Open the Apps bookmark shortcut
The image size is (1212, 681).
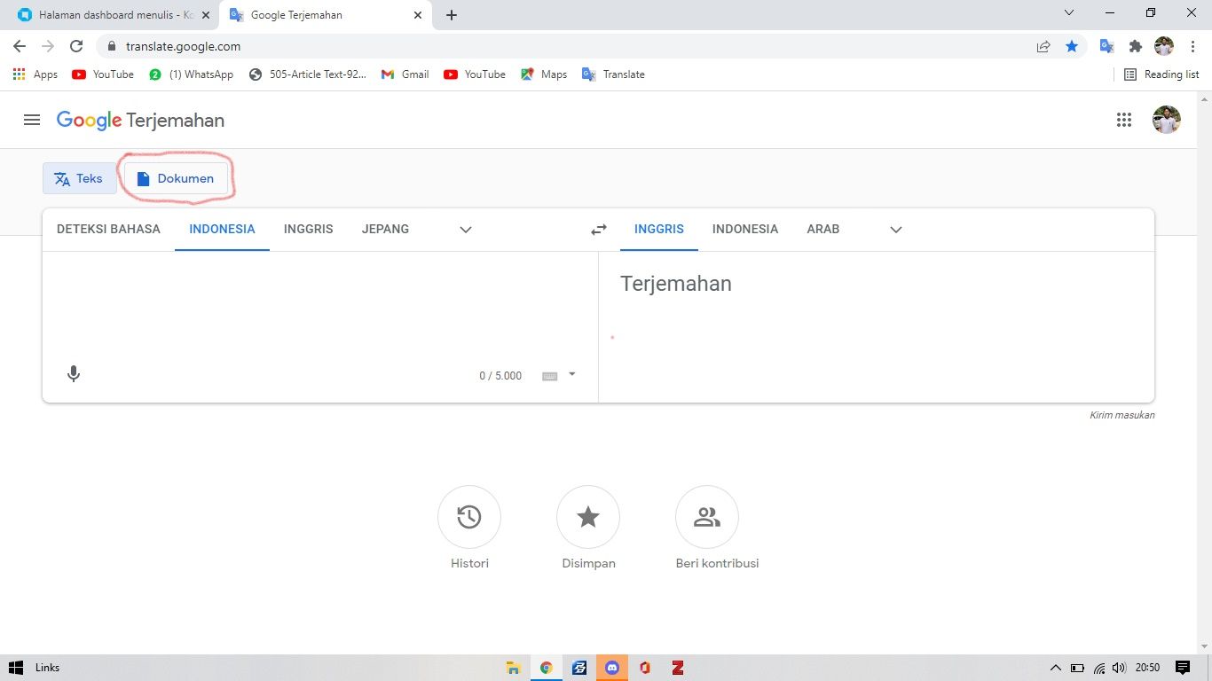pos(35,74)
